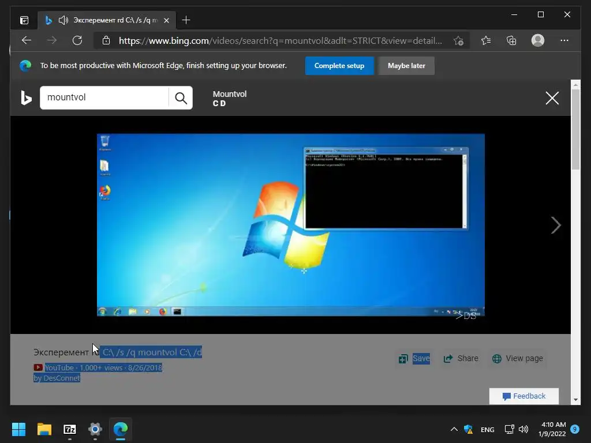Open the Feedback button
Screen dimensions: 591x443
524,396
